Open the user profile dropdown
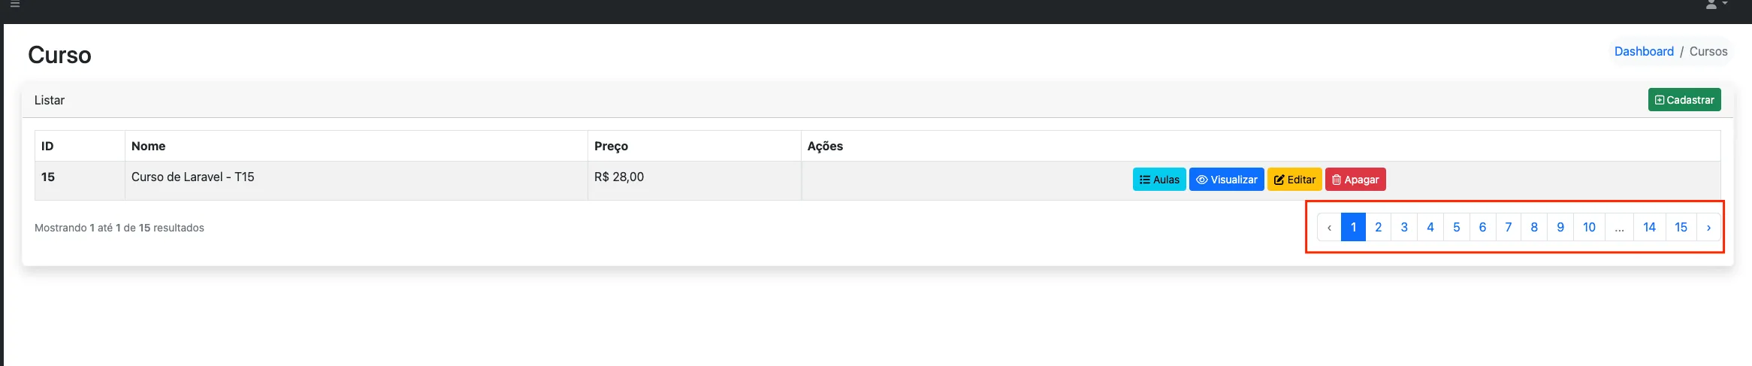 [1717, 5]
